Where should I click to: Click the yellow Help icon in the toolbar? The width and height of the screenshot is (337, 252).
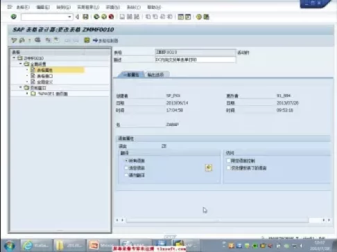pyautogui.click(x=198, y=17)
